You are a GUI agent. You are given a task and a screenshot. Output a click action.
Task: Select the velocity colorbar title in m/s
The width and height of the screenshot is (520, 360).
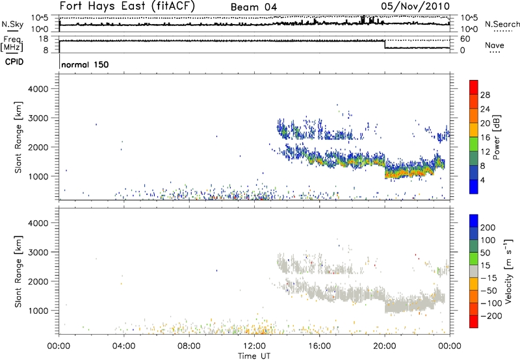point(508,272)
